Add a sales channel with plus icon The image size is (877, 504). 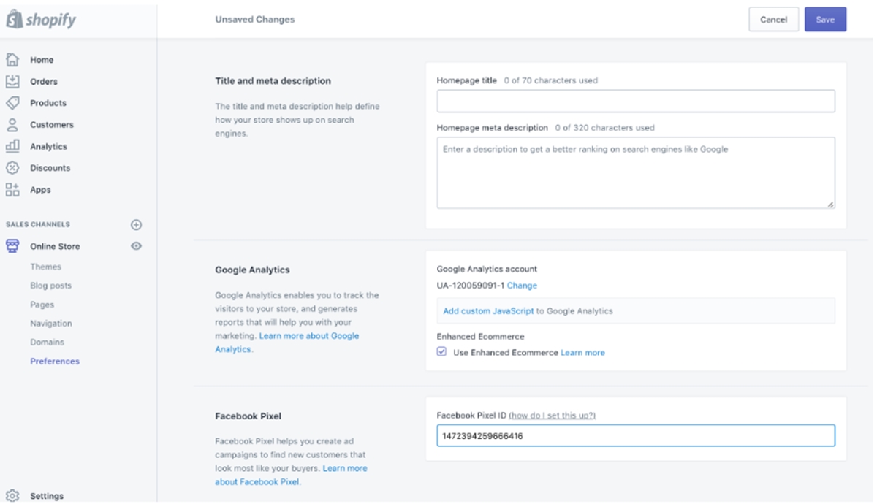click(x=136, y=224)
